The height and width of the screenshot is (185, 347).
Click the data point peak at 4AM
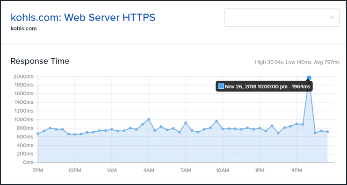[x=149, y=119]
